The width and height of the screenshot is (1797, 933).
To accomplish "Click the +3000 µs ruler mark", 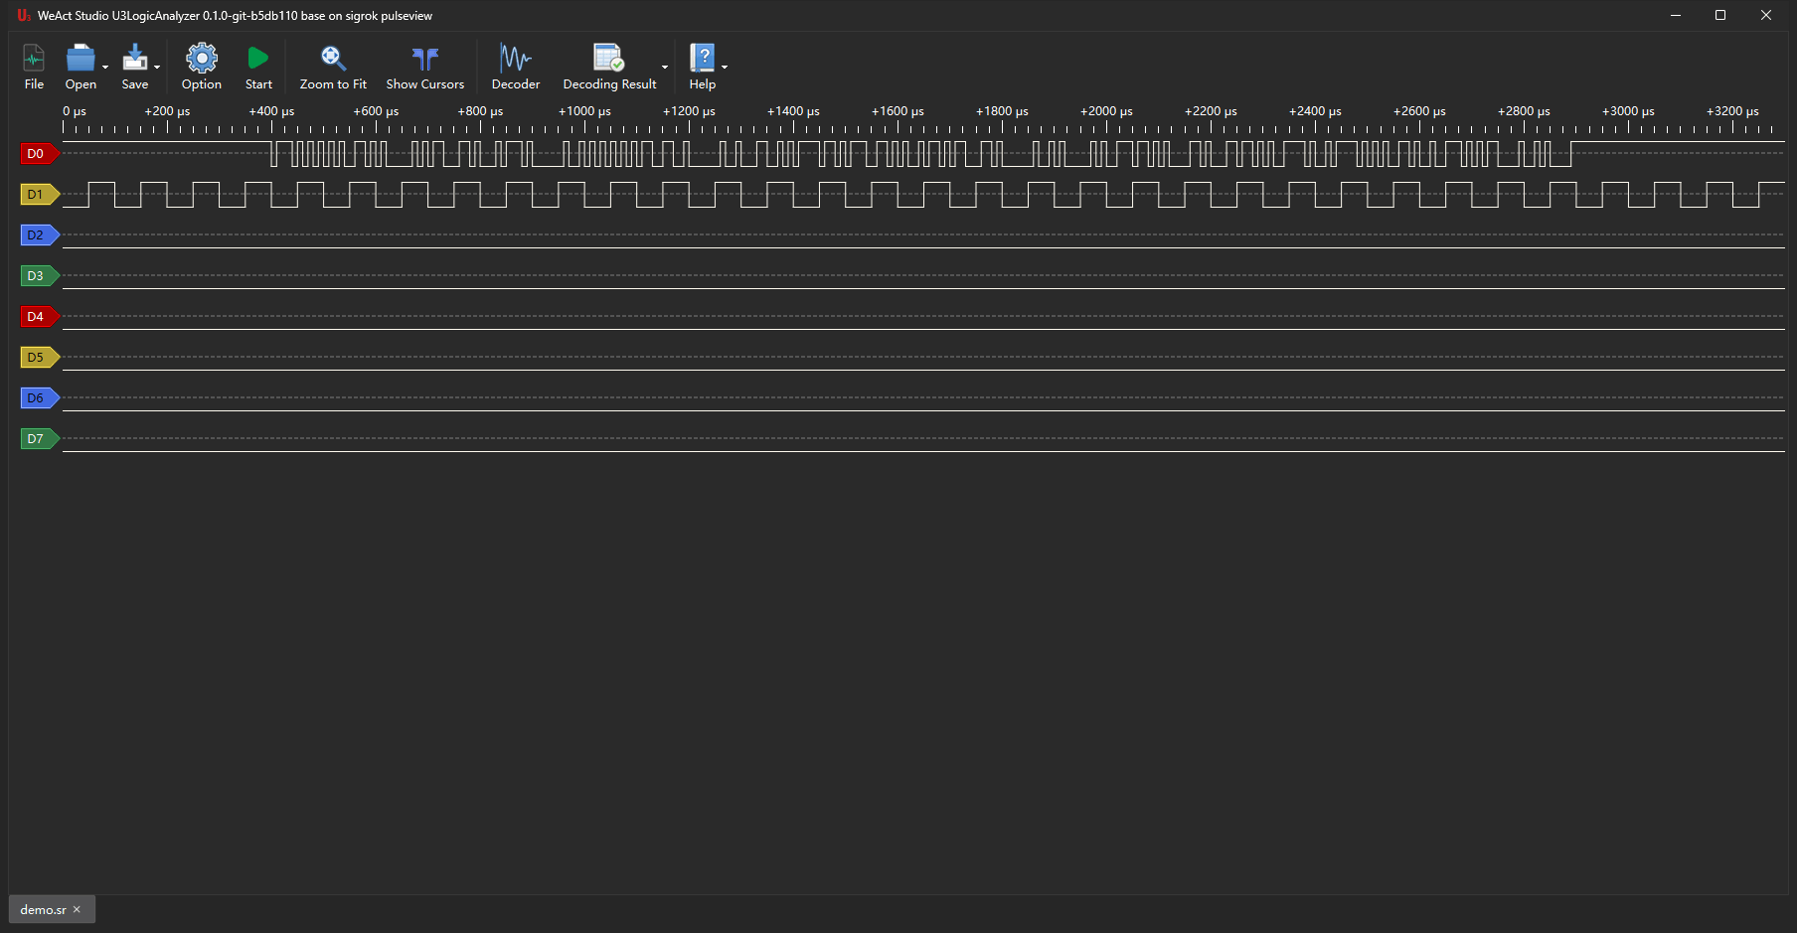I will pyautogui.click(x=1628, y=111).
